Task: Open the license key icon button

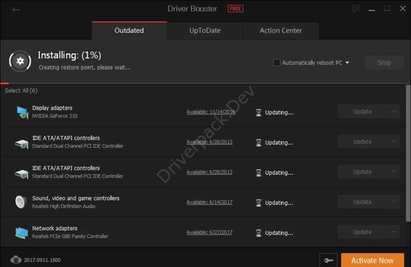Action: [x=328, y=260]
